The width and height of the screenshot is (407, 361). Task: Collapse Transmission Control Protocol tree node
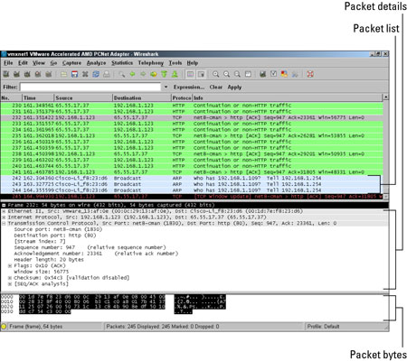point(4,223)
